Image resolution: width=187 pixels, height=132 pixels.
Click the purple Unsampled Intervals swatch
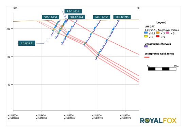pos(146,46)
